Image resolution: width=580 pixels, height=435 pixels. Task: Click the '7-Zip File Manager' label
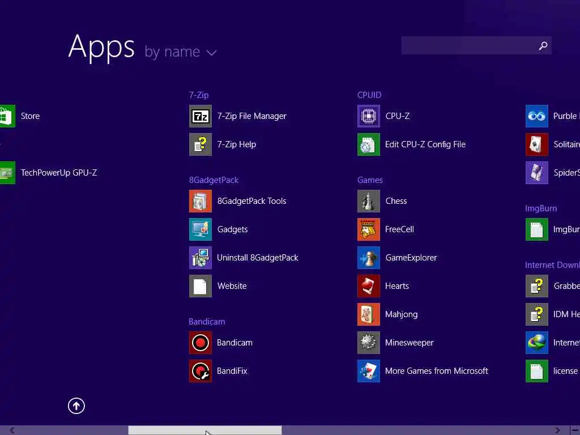click(251, 116)
